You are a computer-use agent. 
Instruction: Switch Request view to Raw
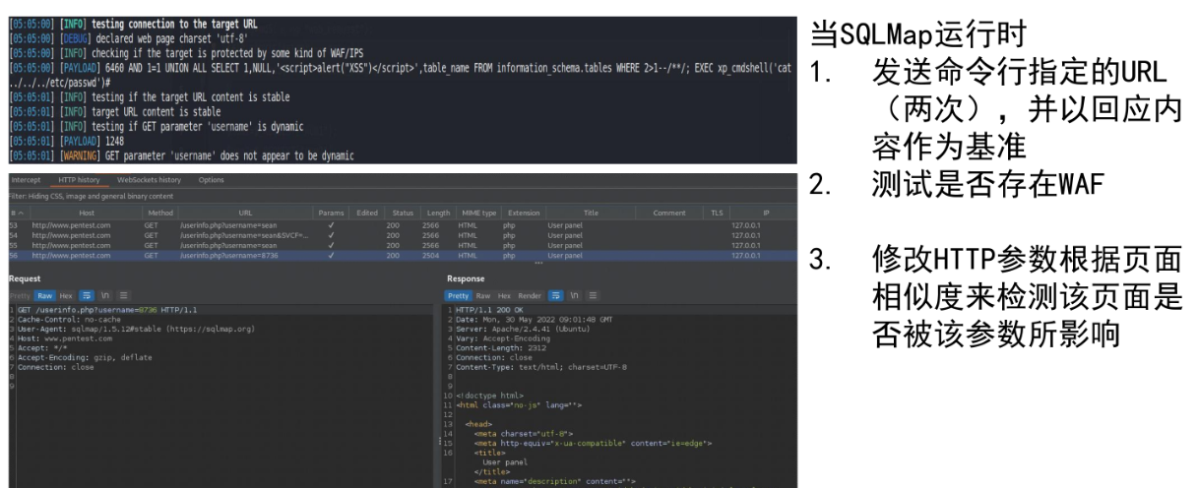tap(45, 295)
